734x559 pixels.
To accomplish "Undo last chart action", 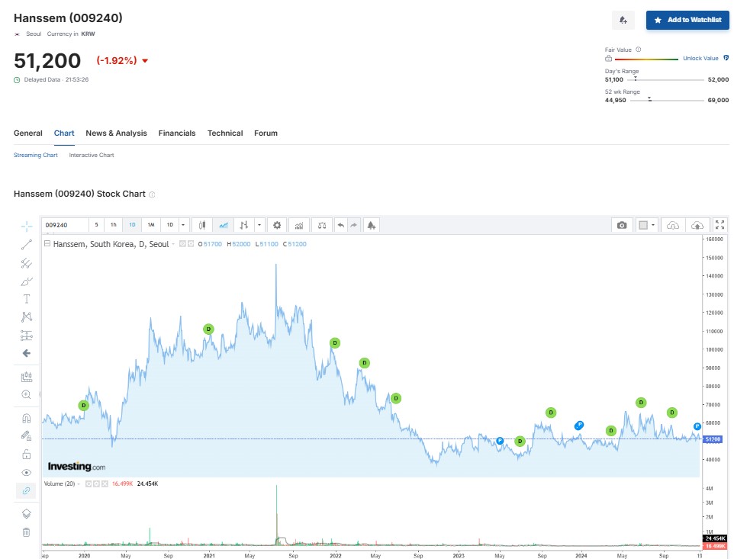I will pos(341,225).
